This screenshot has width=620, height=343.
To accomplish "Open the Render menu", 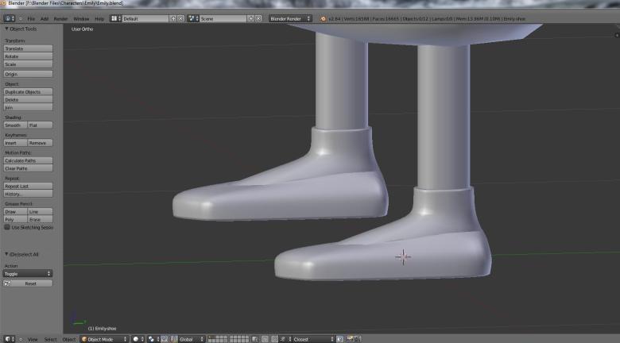I will [60, 18].
